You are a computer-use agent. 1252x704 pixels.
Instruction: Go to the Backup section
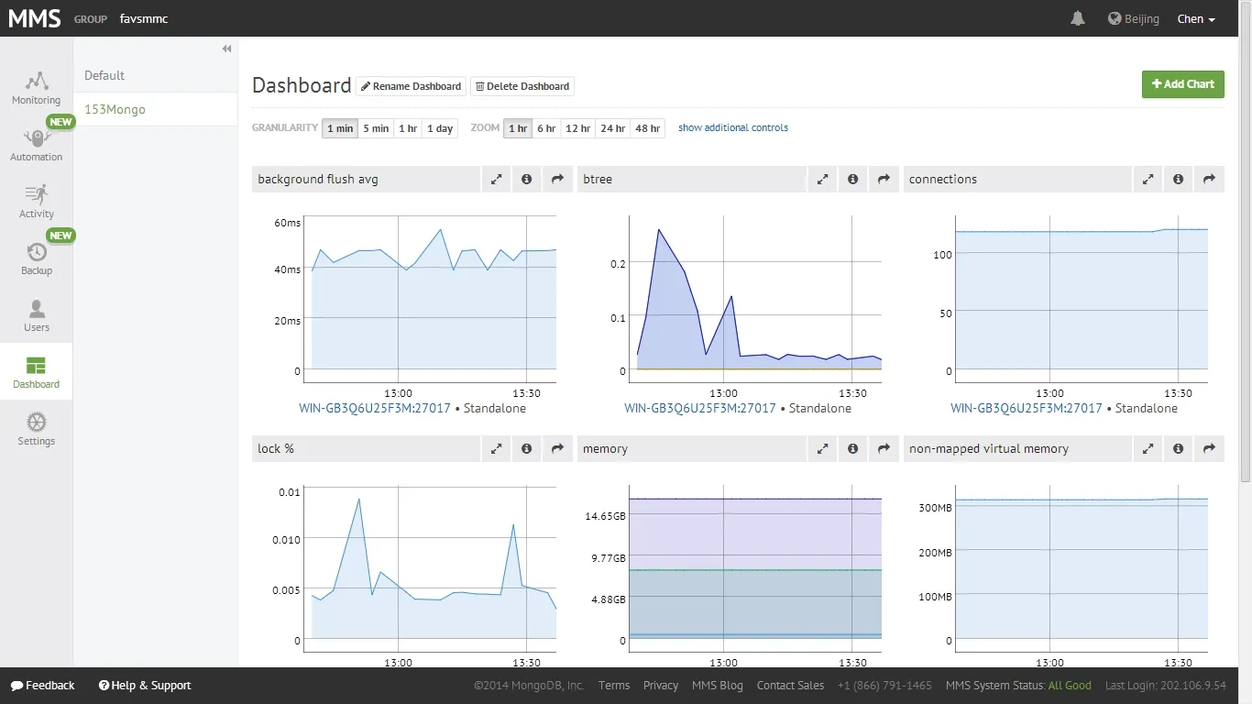[36, 259]
